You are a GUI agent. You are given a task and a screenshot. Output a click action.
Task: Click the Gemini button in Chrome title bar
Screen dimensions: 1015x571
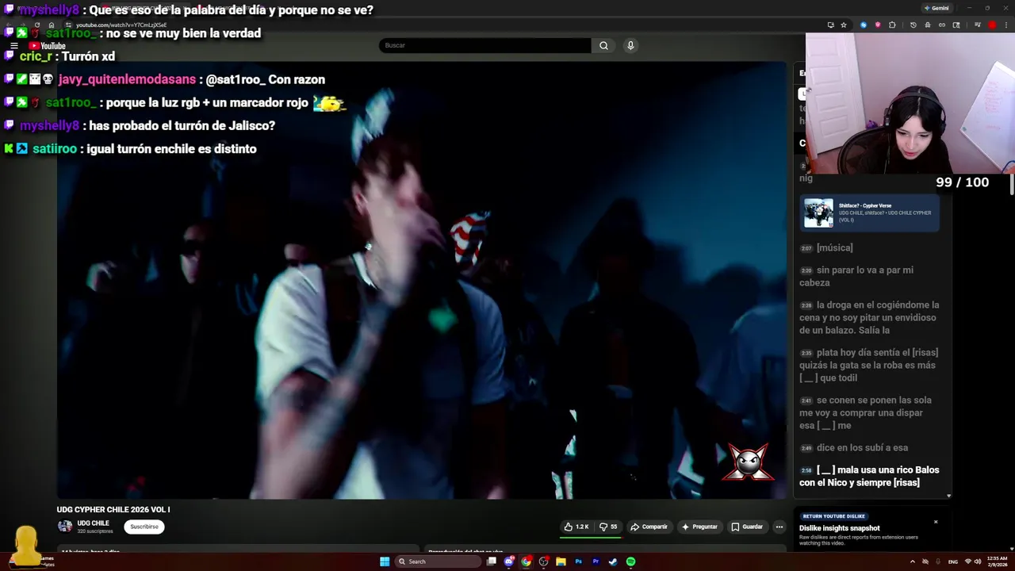936,8
